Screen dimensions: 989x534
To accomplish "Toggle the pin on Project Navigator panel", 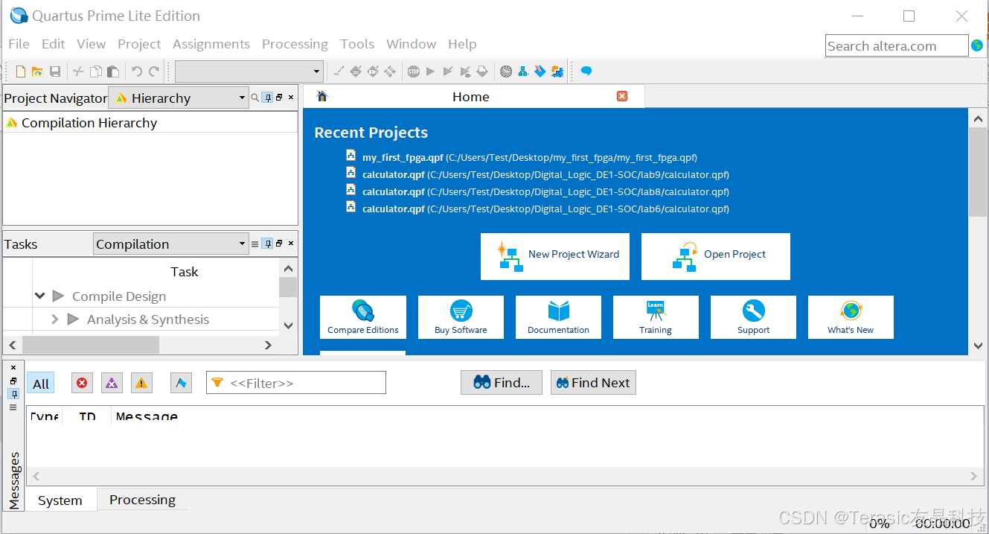I will click(x=267, y=98).
